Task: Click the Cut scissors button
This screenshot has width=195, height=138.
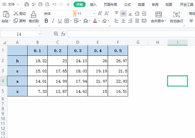Action: coord(19,13)
